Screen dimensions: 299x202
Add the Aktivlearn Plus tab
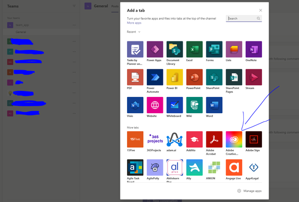[175, 168]
